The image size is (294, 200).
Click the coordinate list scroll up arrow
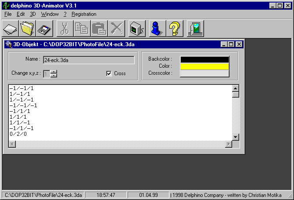click(236, 88)
